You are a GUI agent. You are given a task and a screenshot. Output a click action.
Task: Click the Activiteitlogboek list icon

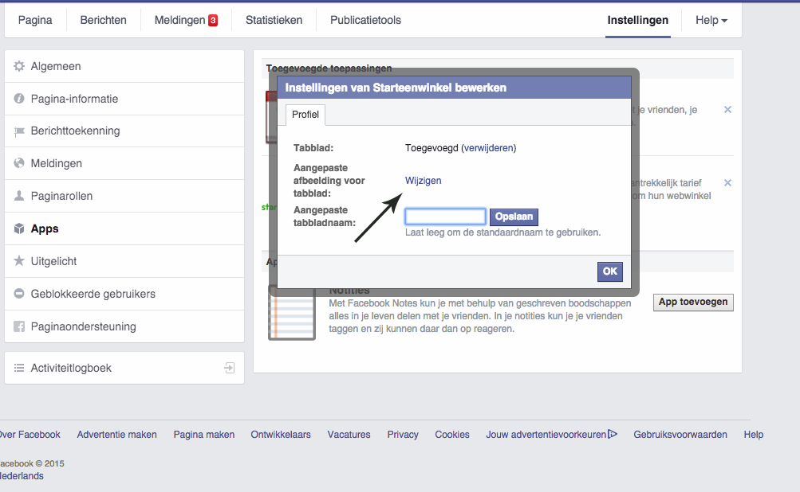pyautogui.click(x=19, y=368)
